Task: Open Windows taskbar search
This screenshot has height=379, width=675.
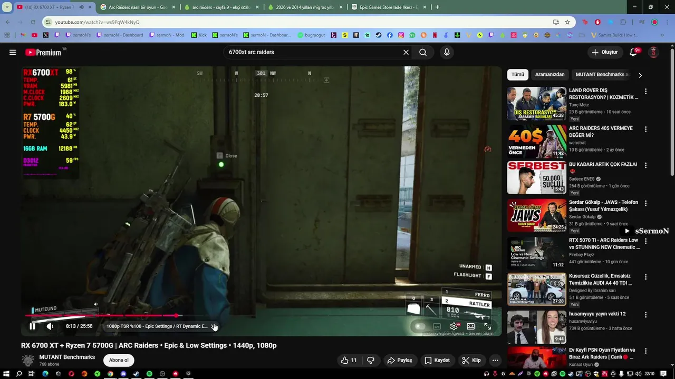Action: click(19, 374)
